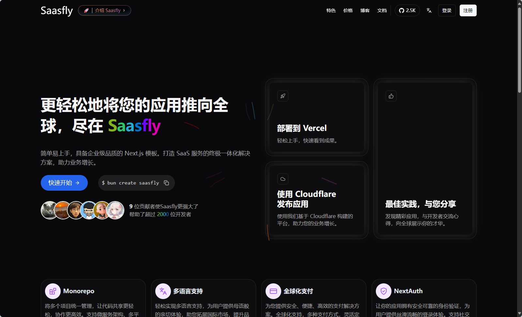Click the chevron in the 介绍 Saasfly pill

(124, 10)
